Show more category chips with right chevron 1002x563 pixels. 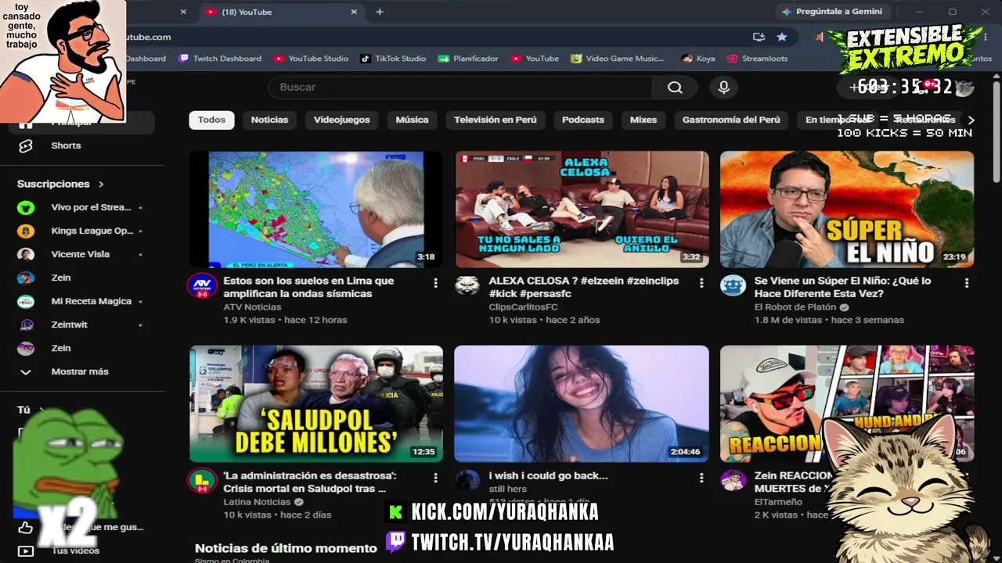point(971,120)
